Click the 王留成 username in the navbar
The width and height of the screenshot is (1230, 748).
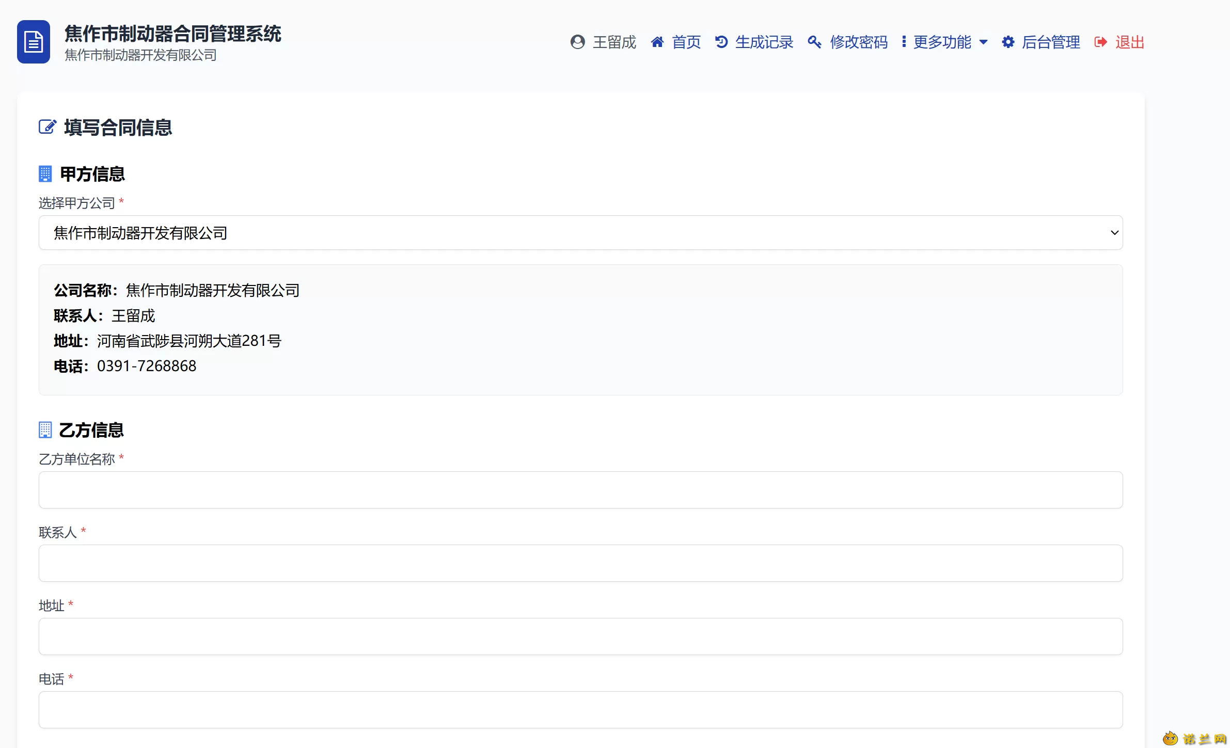click(614, 42)
